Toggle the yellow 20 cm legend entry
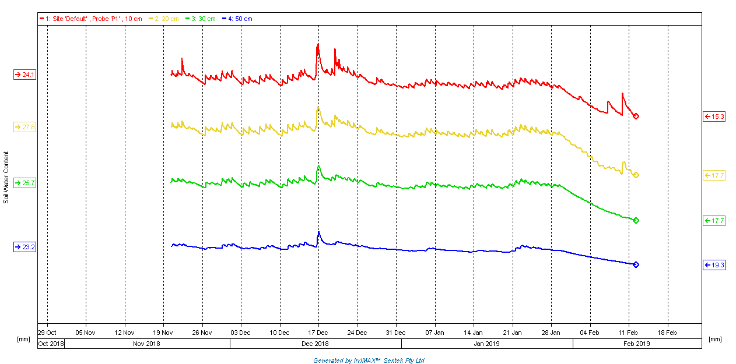Screen dimensions: 736x364 [166, 19]
